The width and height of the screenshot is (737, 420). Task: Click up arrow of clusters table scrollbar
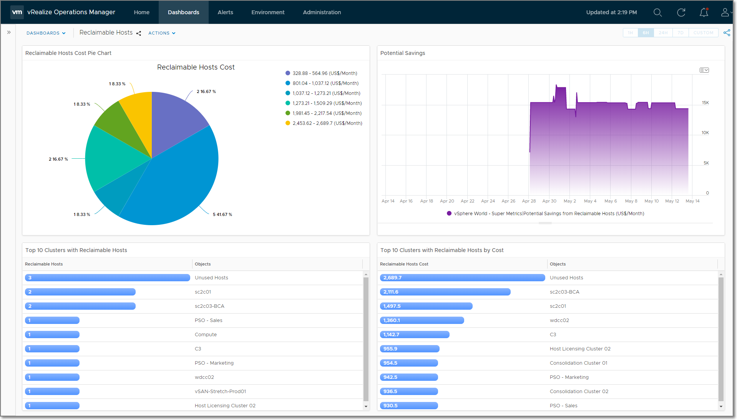point(366,274)
